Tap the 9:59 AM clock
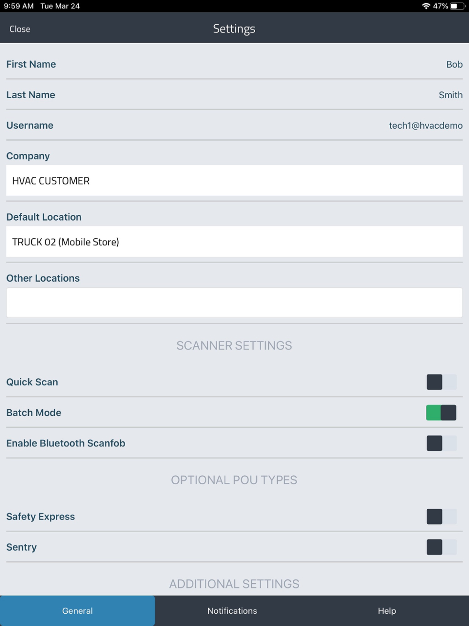469x626 pixels. 19,6
